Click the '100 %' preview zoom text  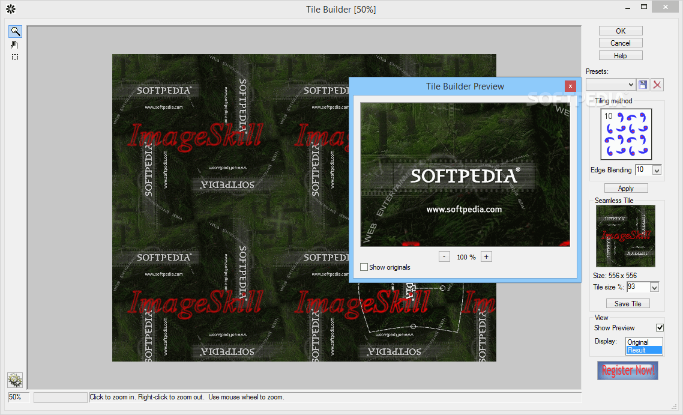tap(466, 257)
